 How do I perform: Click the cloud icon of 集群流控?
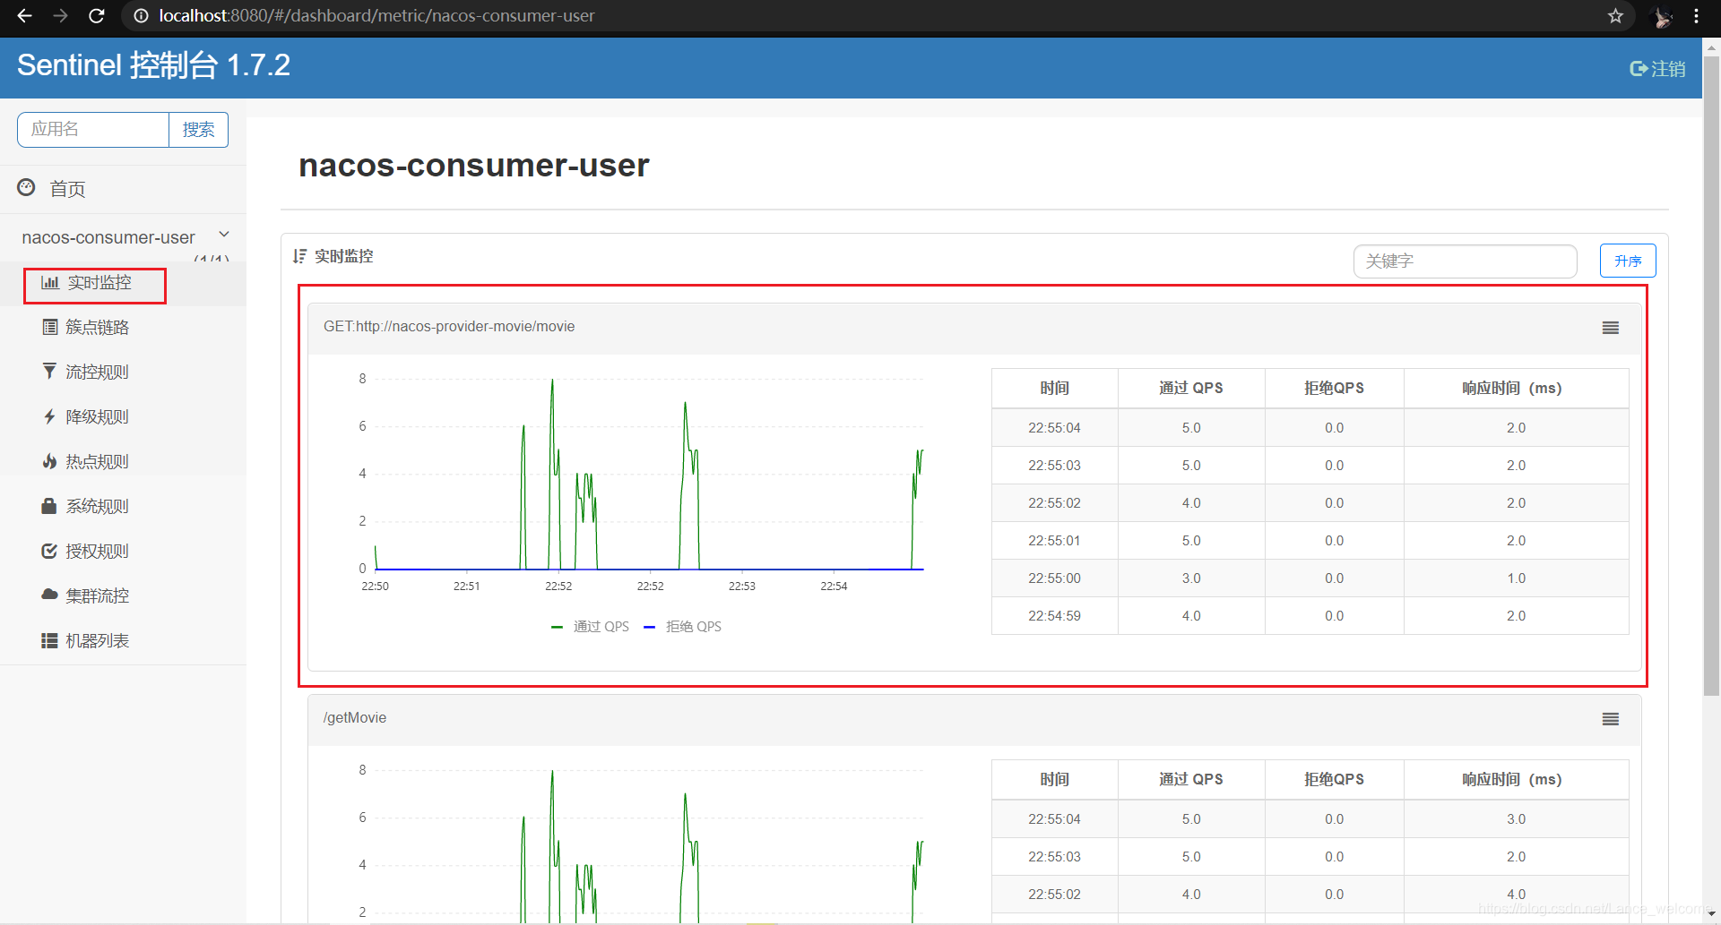click(x=49, y=595)
